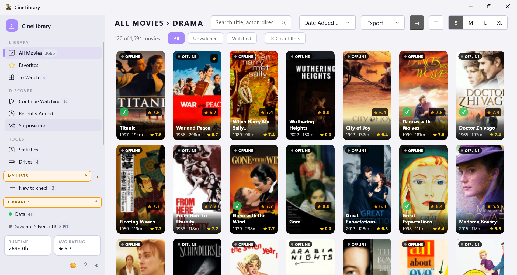This screenshot has height=275, width=517.
Task: Add a new list with plus icon
Action: coord(98,177)
